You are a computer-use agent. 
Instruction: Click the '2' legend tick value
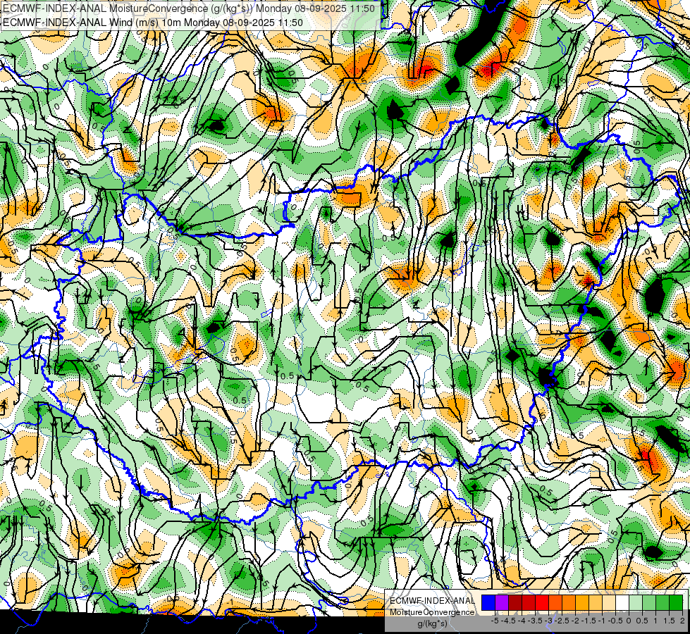tap(682, 621)
